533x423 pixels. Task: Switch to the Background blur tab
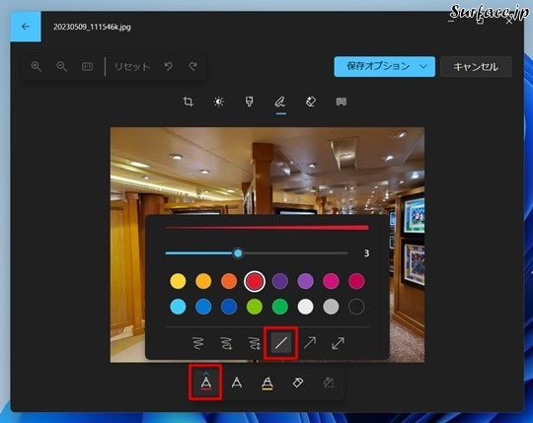coord(342,102)
